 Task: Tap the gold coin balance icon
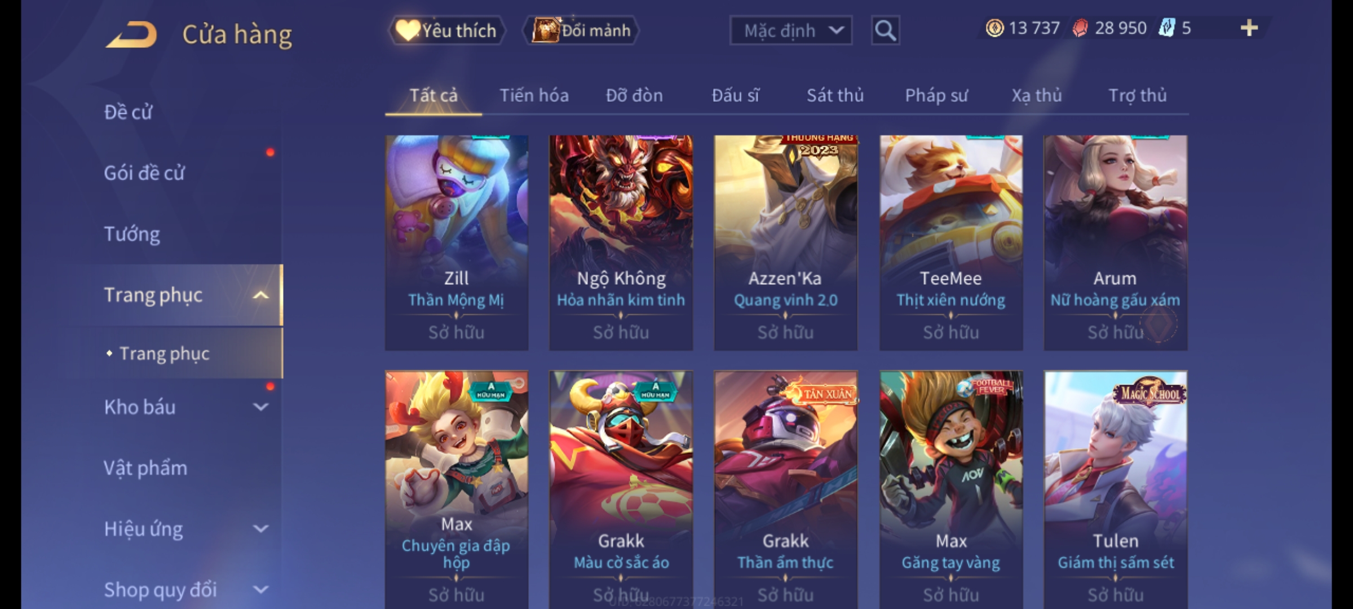(994, 28)
